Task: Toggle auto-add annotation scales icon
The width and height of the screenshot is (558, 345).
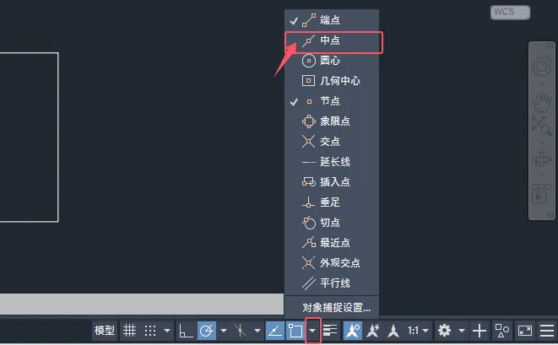Action: tap(373, 331)
